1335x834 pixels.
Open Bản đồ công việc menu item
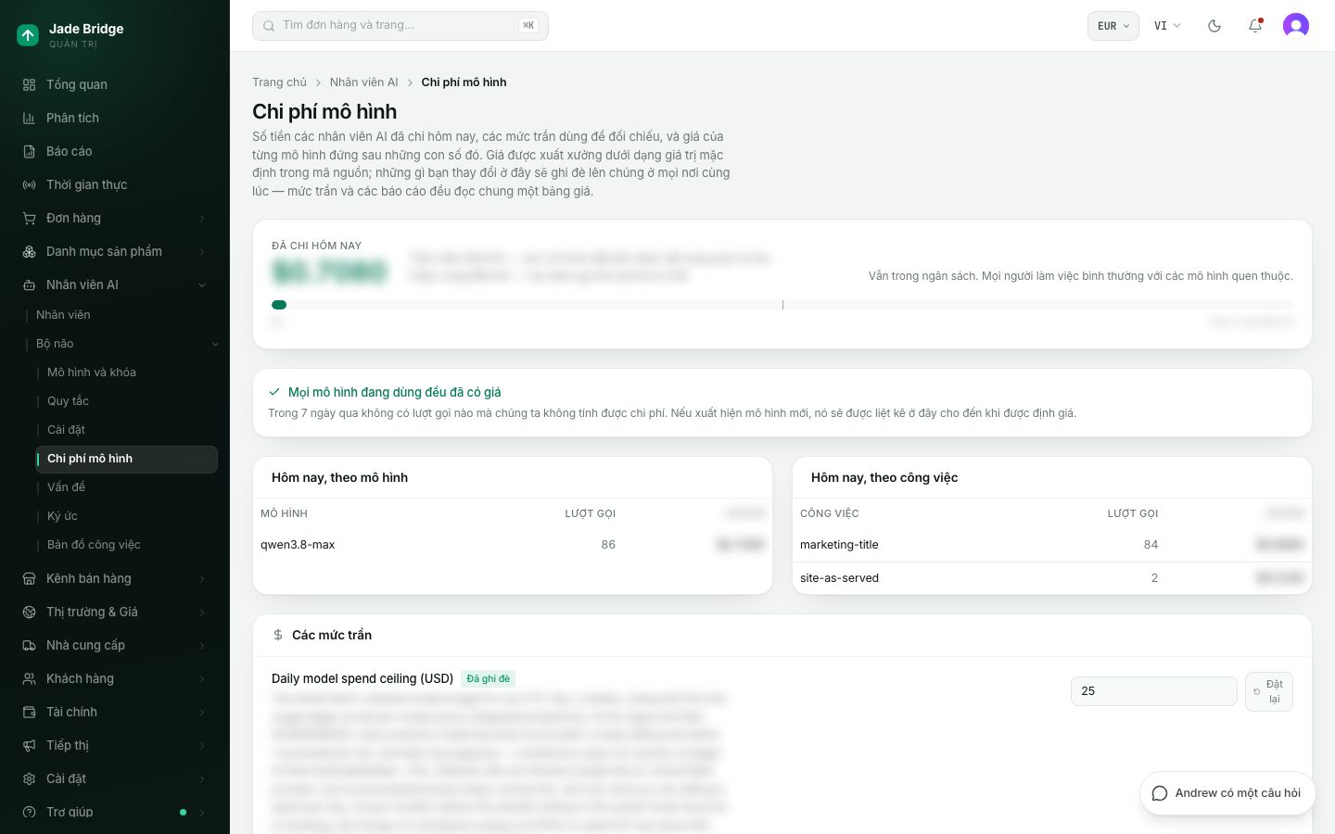(126, 545)
